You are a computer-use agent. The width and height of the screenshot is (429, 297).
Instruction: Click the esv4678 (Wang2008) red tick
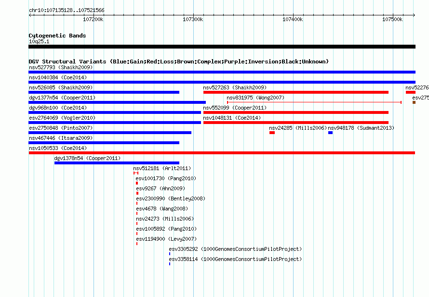tap(137, 213)
